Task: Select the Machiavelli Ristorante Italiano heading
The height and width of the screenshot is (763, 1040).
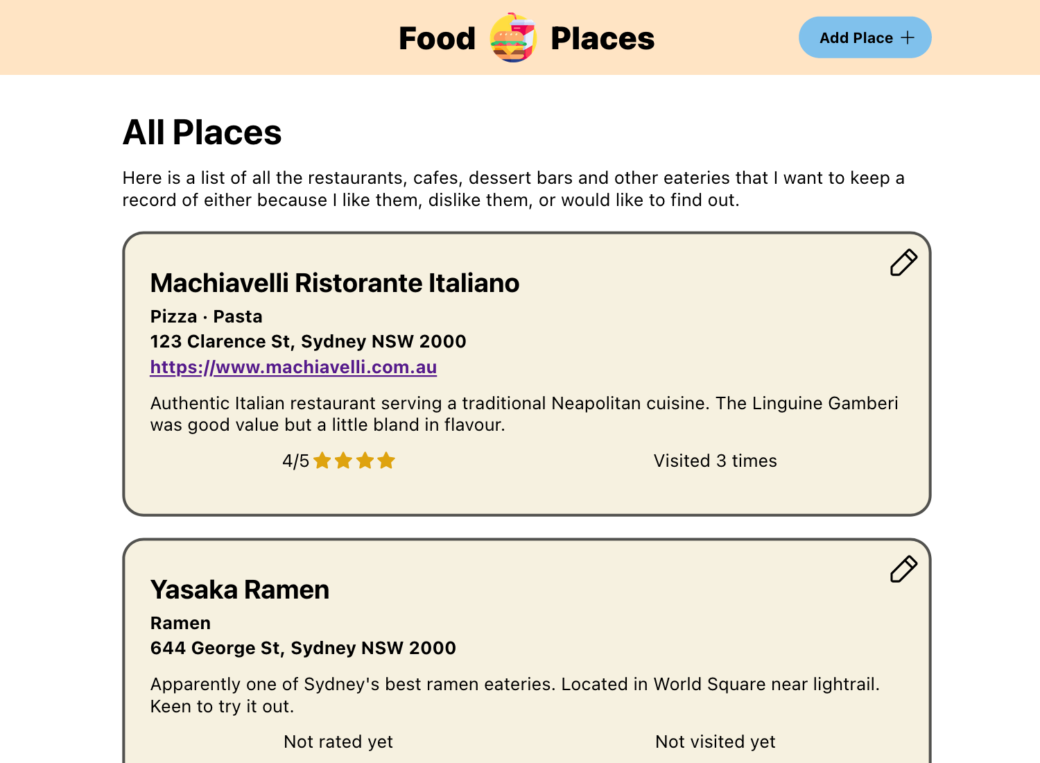Action: pyautogui.click(x=335, y=283)
